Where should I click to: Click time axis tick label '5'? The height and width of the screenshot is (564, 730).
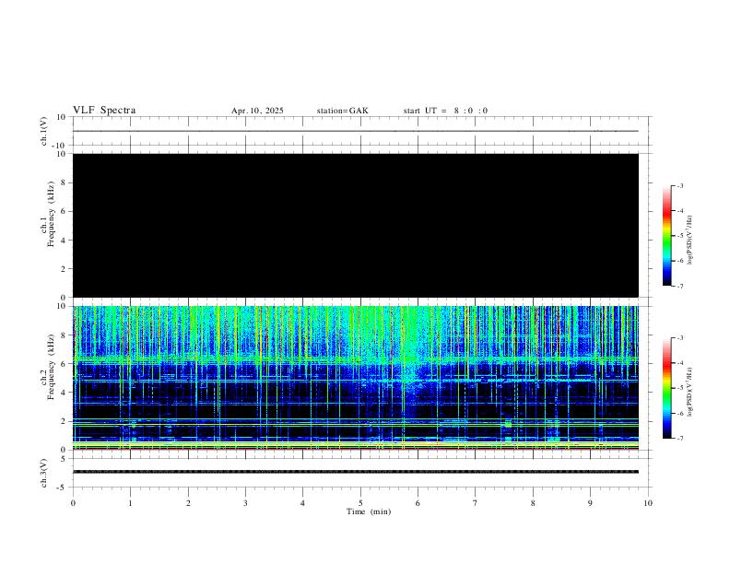(x=360, y=503)
